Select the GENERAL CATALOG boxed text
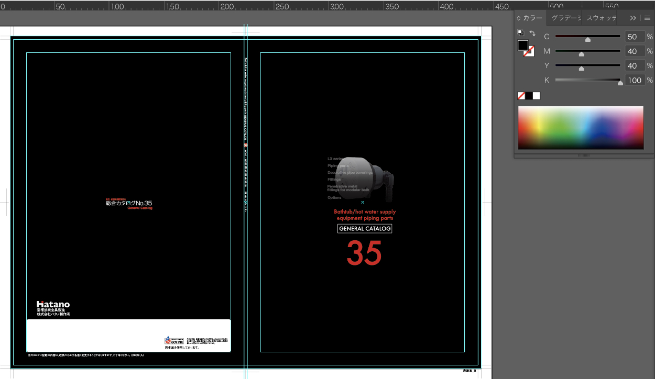The height and width of the screenshot is (379, 655). [365, 229]
